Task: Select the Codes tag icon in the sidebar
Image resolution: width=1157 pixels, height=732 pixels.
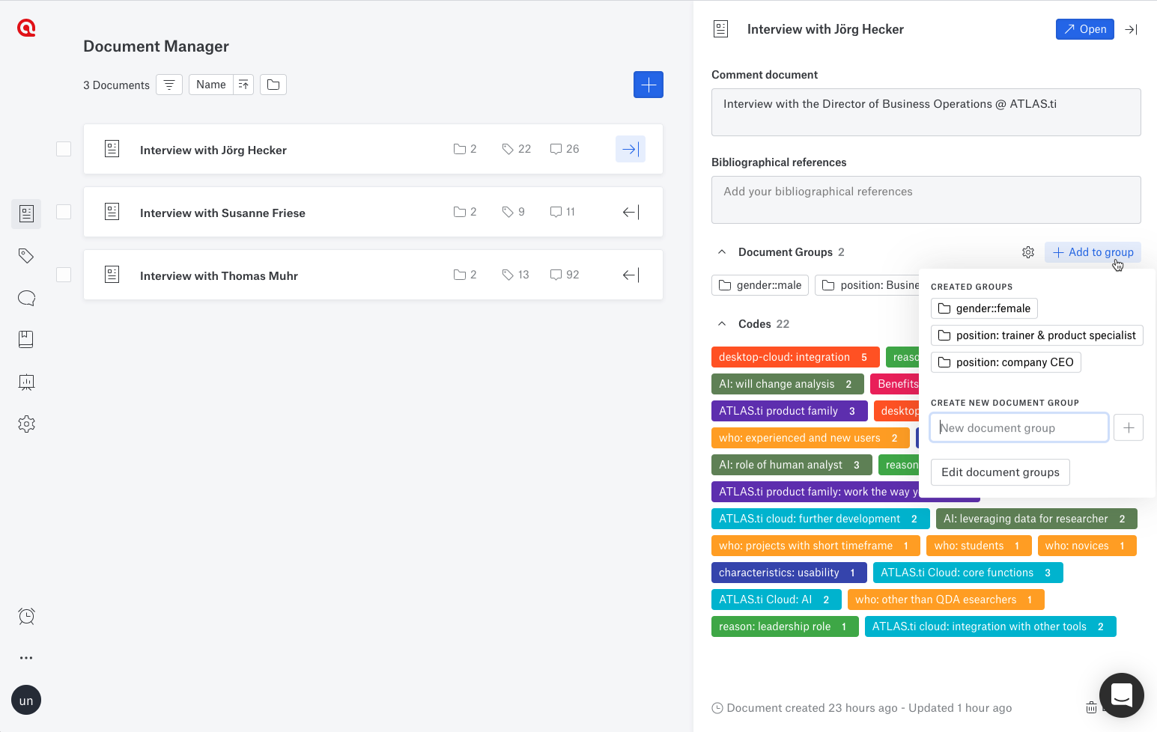Action: click(26, 255)
